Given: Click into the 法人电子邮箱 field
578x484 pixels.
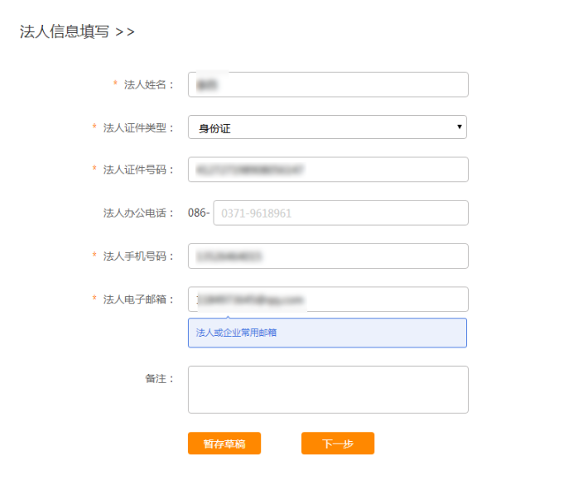Looking at the screenshot, I should point(328,299).
